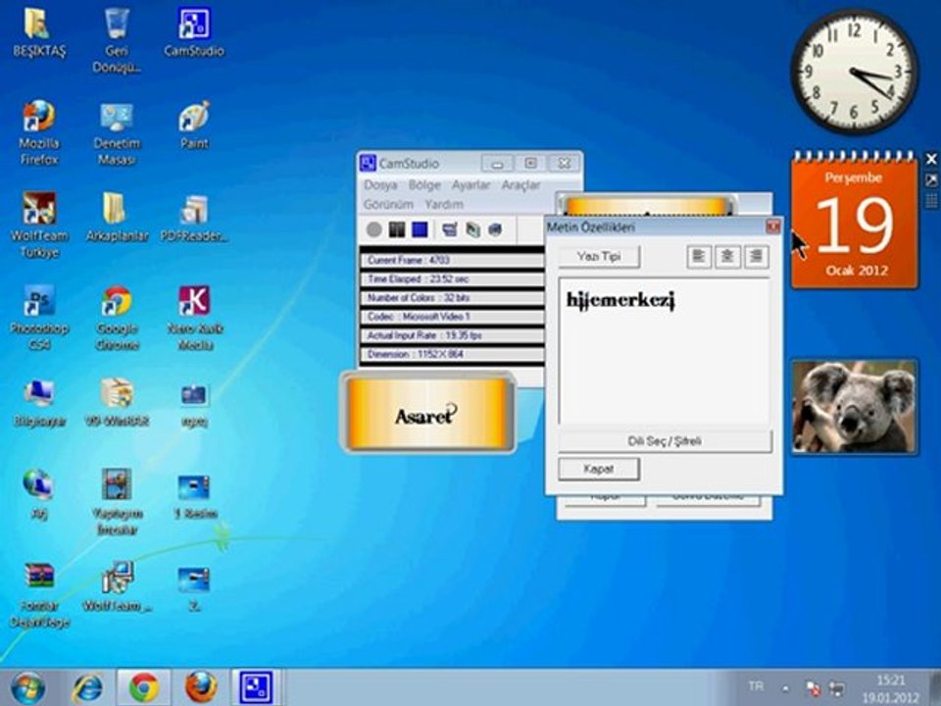
Task: Open the Ayarlar menu in CamStudio
Action: pyautogui.click(x=471, y=185)
